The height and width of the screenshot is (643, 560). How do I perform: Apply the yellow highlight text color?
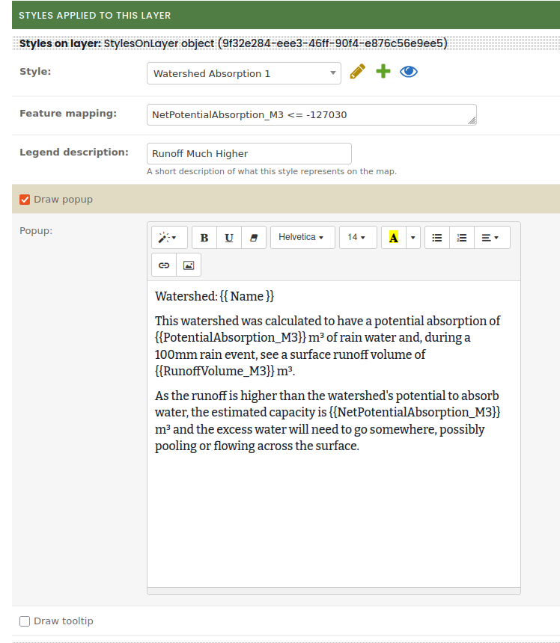[393, 238]
